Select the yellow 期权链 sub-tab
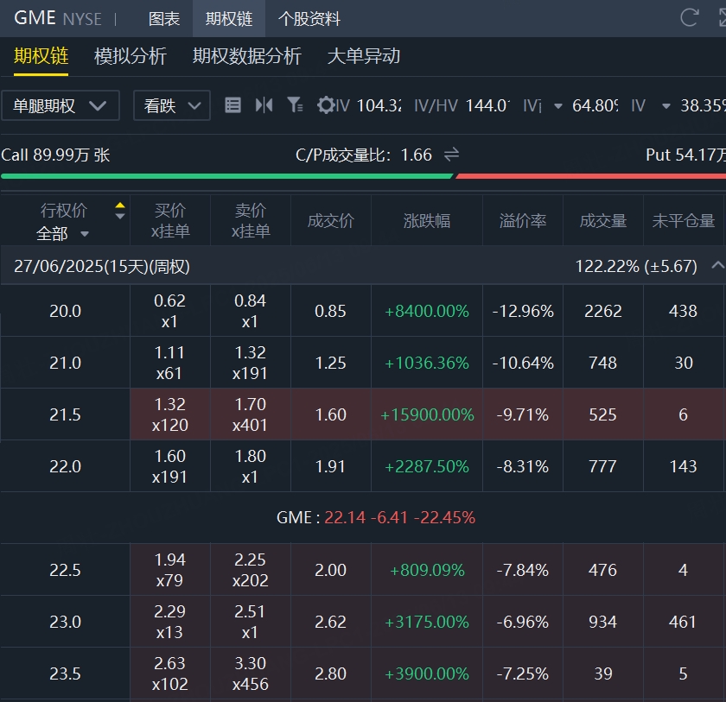Screen dimensions: 726x702 point(41,56)
